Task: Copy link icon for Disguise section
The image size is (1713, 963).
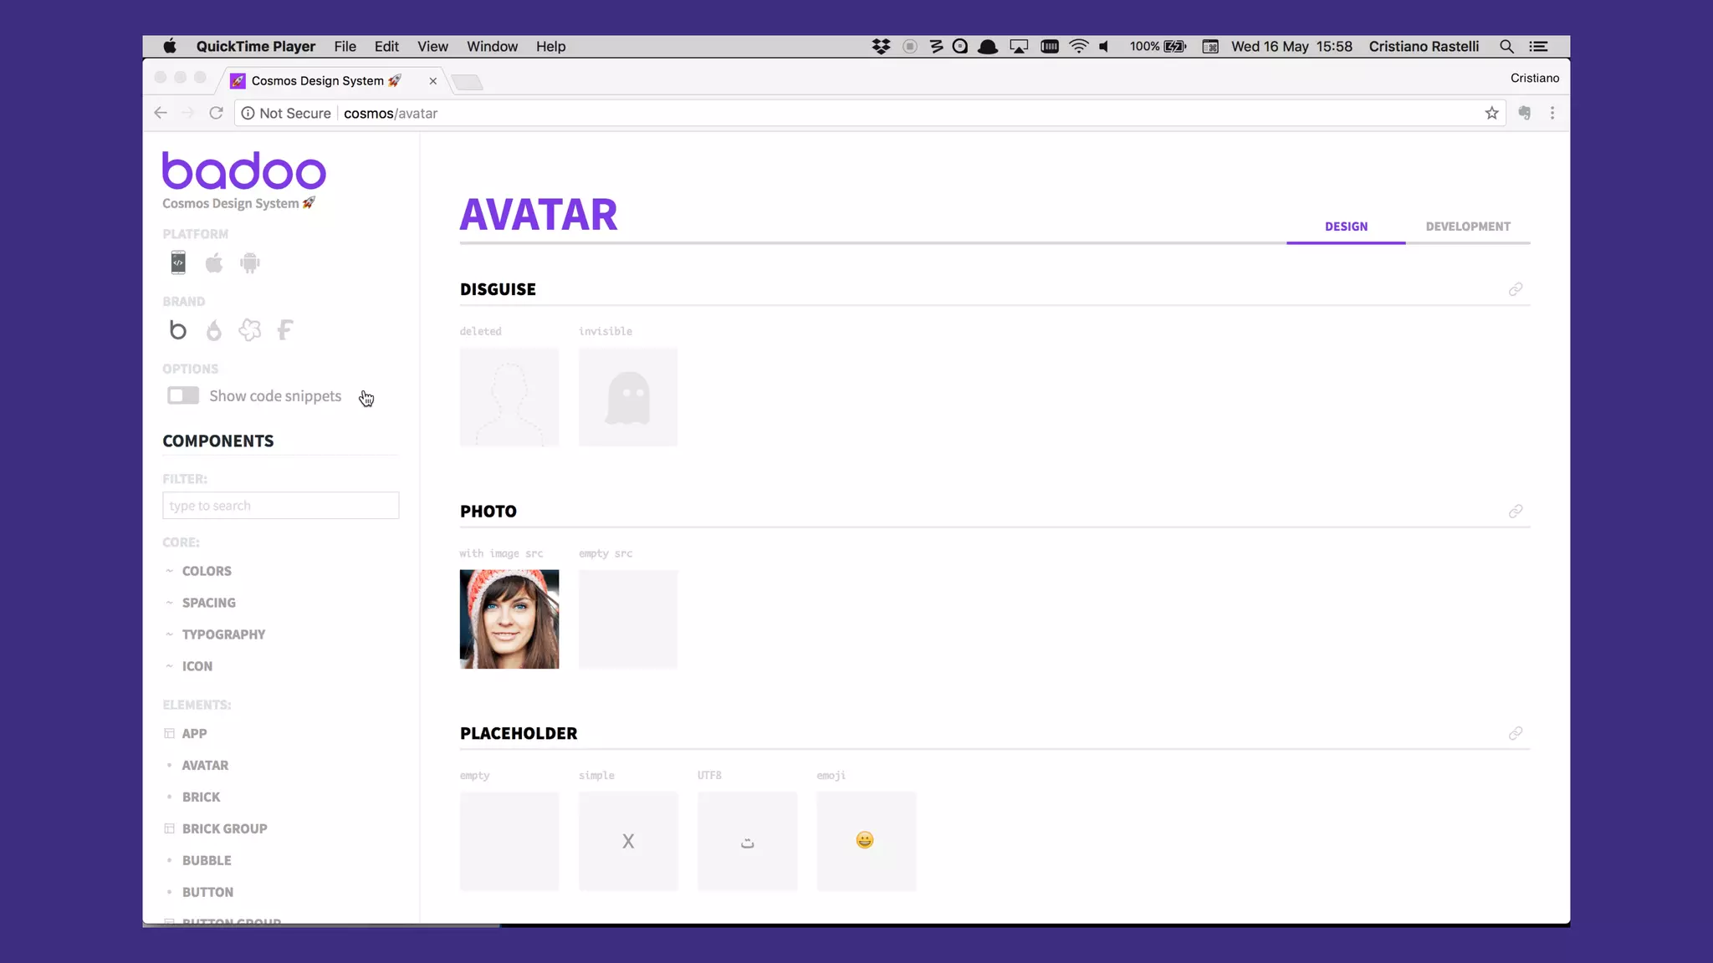Action: click(1515, 289)
